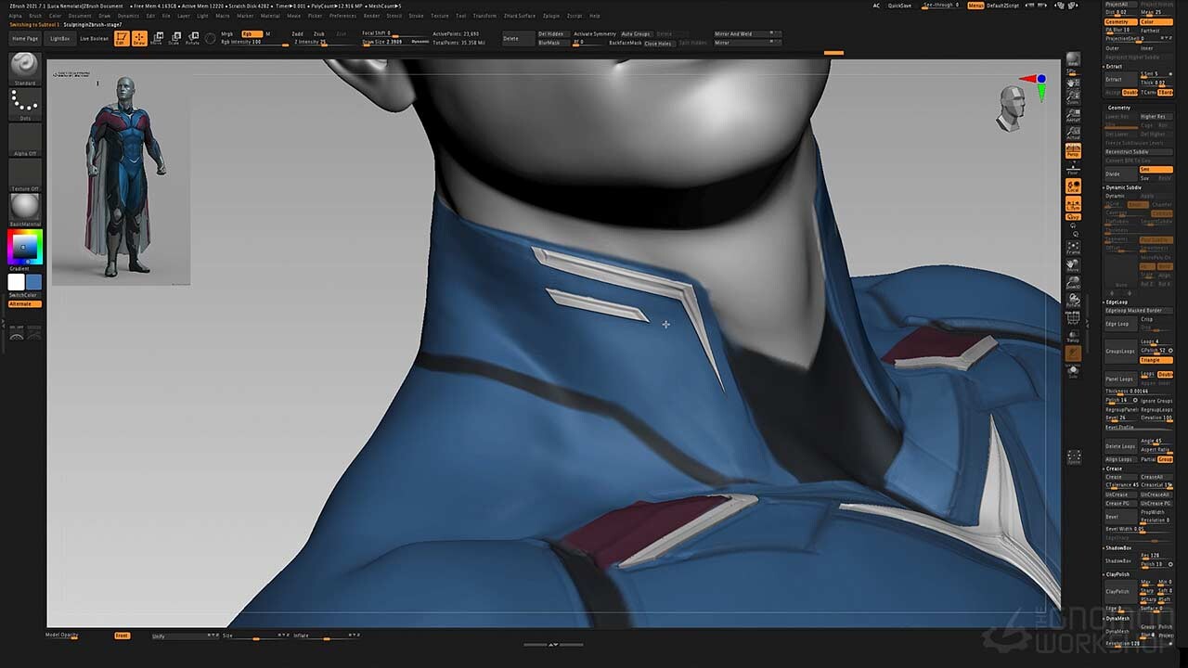1188x668 pixels.
Task: Click the QuickSave button
Action: (x=899, y=6)
